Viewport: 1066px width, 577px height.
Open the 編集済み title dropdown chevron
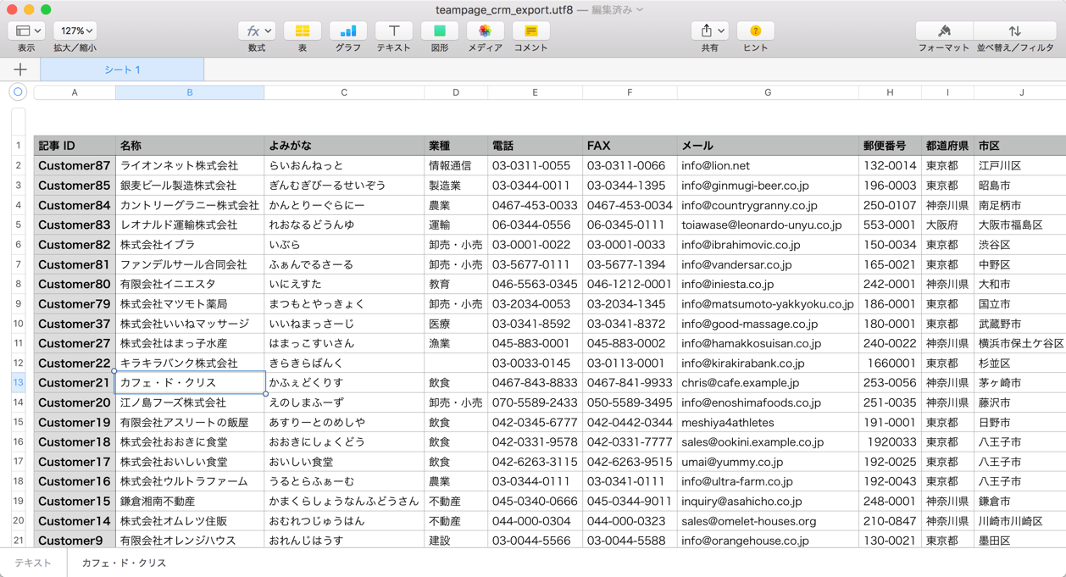640,9
